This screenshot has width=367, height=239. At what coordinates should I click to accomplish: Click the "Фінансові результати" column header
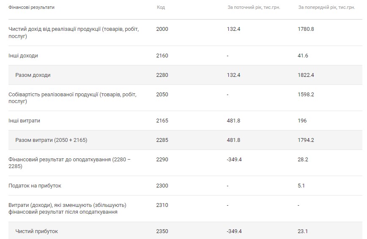(32, 8)
